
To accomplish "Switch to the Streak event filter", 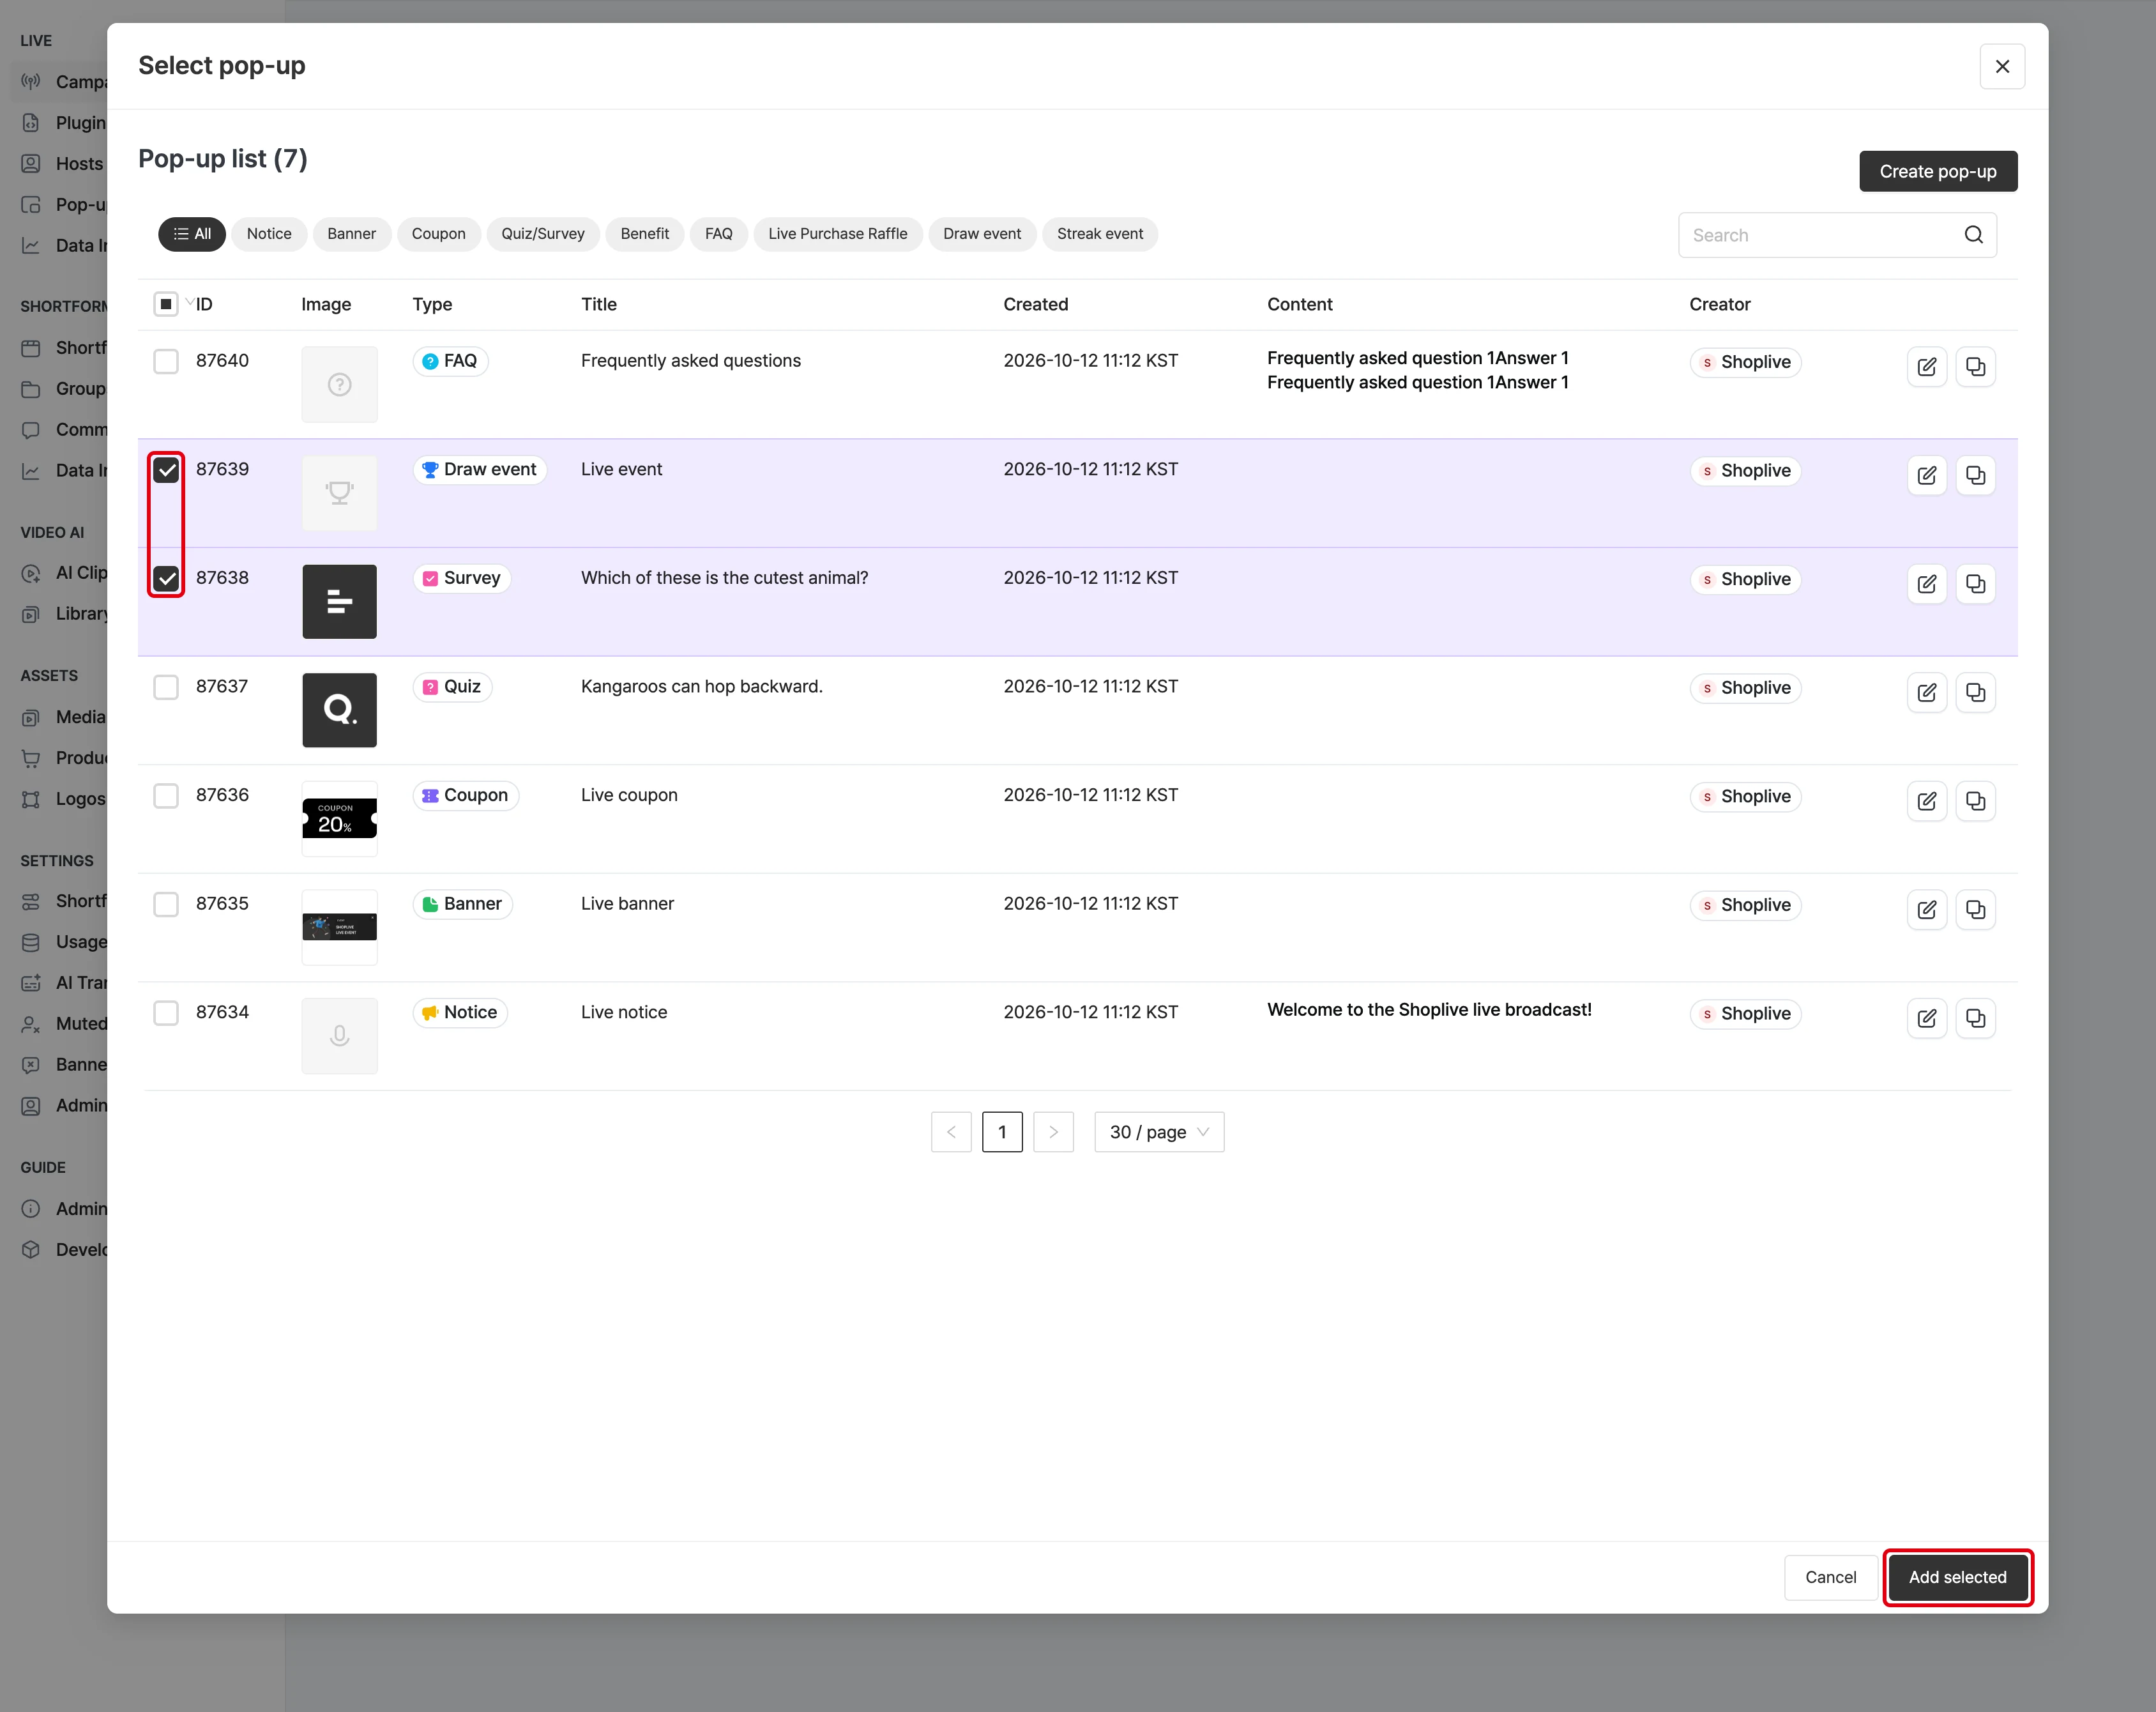I will pyautogui.click(x=1100, y=234).
